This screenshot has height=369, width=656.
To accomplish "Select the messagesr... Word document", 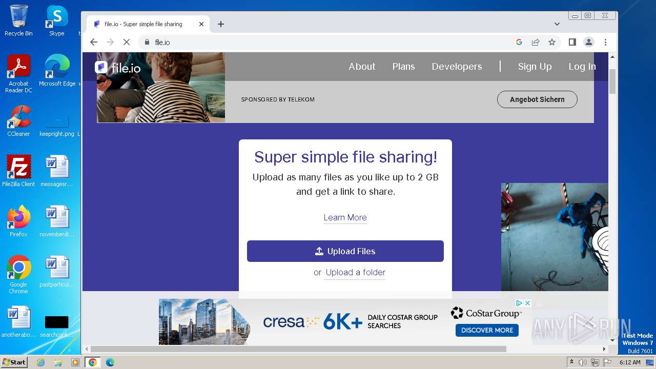I will (57, 171).
